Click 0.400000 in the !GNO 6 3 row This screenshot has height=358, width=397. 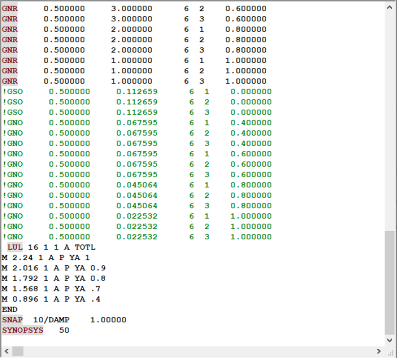(251, 143)
